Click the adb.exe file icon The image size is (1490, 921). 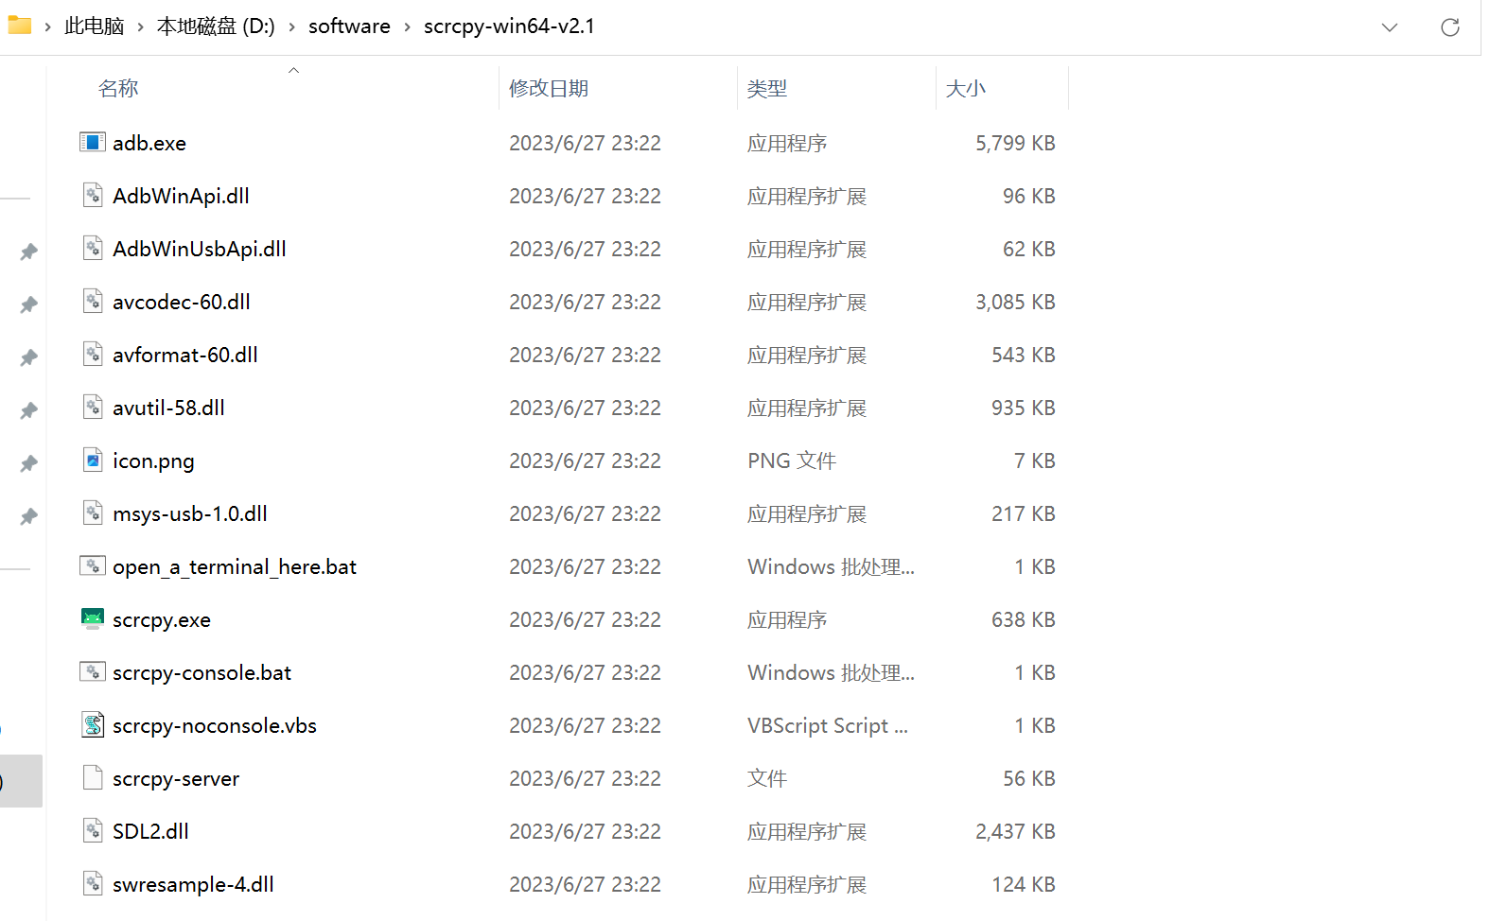tap(92, 143)
